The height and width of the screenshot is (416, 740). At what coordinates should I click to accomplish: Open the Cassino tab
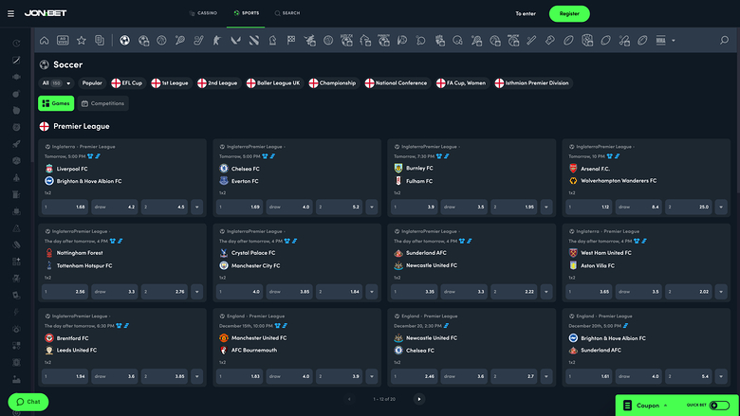pyautogui.click(x=202, y=13)
